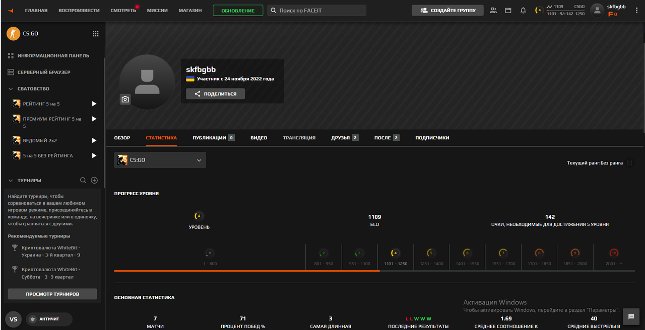Click FACEIT points icon under username
Viewport: 645px width, 330px height.
611,14
